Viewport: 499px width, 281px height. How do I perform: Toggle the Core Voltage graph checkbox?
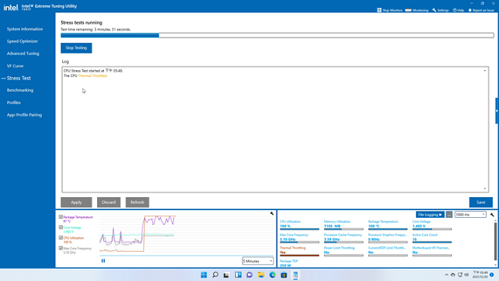pyautogui.click(x=61, y=228)
